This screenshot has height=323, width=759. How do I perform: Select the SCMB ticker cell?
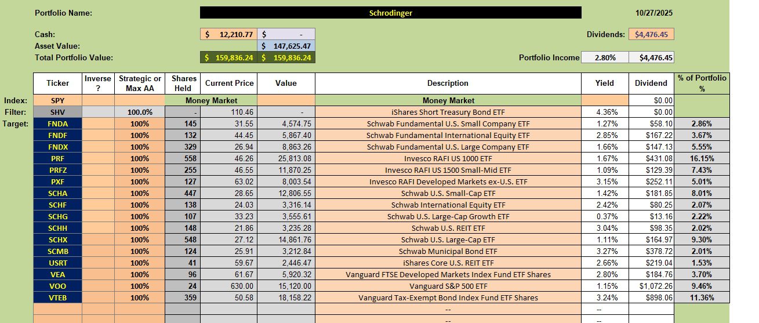click(x=57, y=251)
